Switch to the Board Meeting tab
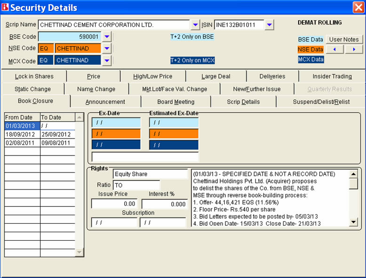This screenshot has width=366, height=278. click(x=176, y=102)
